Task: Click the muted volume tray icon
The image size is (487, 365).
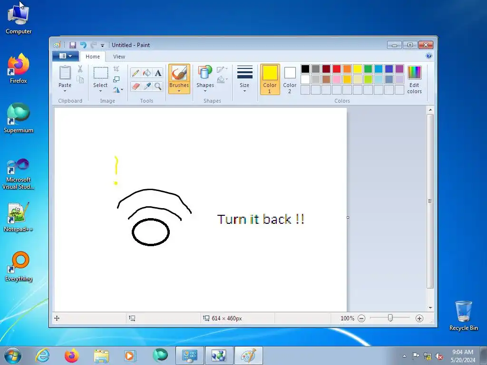Action: click(x=439, y=356)
